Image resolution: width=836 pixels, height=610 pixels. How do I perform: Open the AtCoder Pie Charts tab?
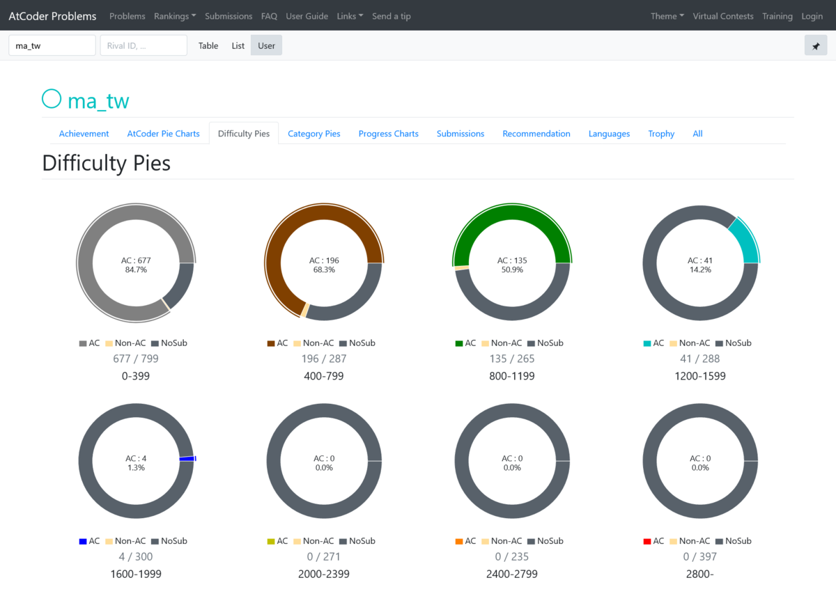(x=164, y=134)
